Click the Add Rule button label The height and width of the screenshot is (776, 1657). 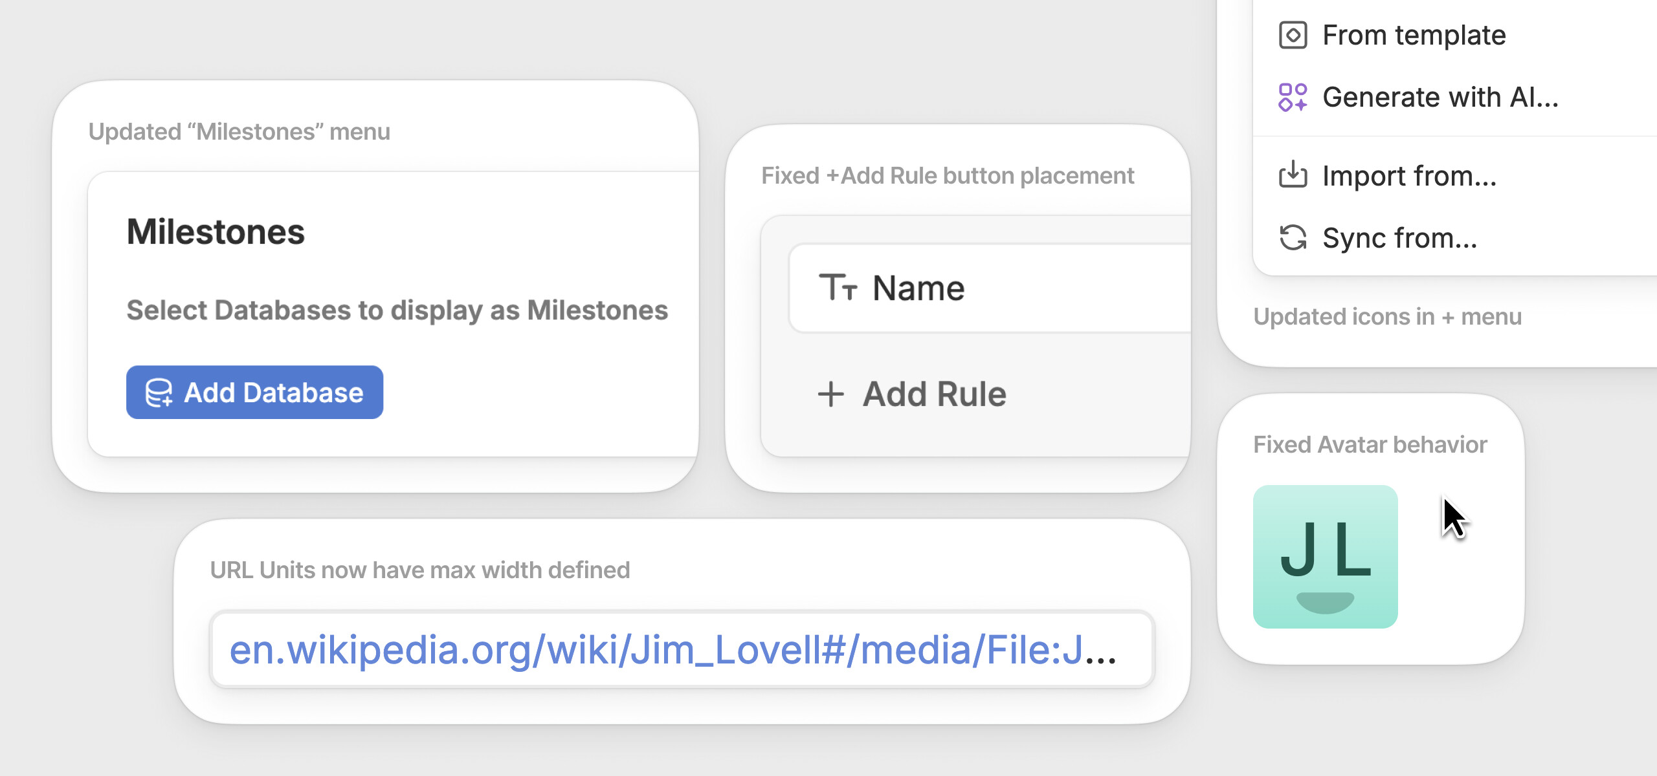934,394
